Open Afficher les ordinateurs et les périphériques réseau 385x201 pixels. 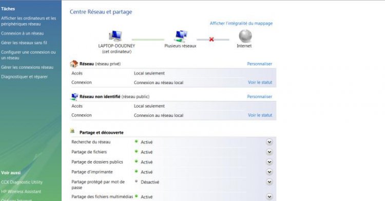pos(28,21)
